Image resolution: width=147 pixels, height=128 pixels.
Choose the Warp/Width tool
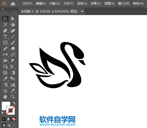pyautogui.click(x=5, y=61)
